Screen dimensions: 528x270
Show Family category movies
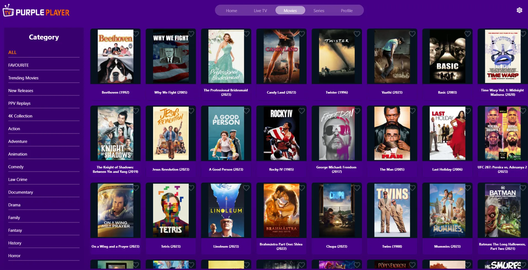[x=44, y=218]
